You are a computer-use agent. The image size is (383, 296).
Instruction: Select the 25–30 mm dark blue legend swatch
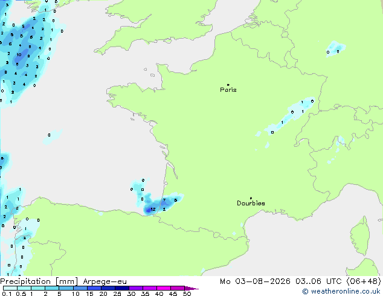(x=122, y=288)
